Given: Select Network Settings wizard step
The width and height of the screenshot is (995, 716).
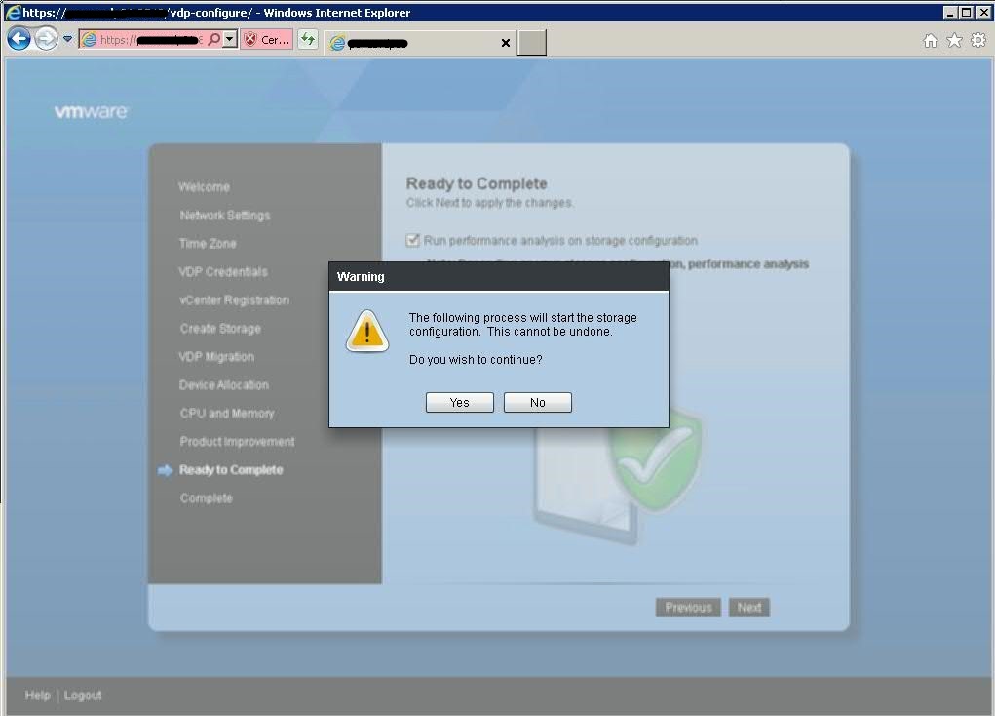Looking at the screenshot, I should pos(225,216).
